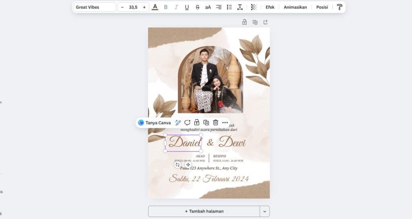Add a comment using the speech bubble icon

pyautogui.click(x=187, y=122)
